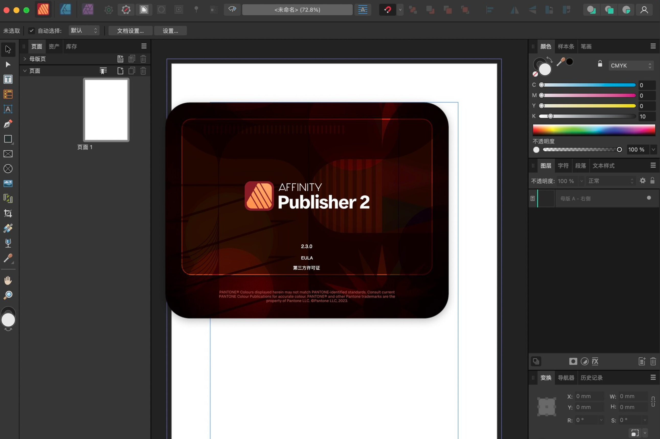
Task: Delete layer with trash icon in Layers panel
Action: tap(653, 361)
